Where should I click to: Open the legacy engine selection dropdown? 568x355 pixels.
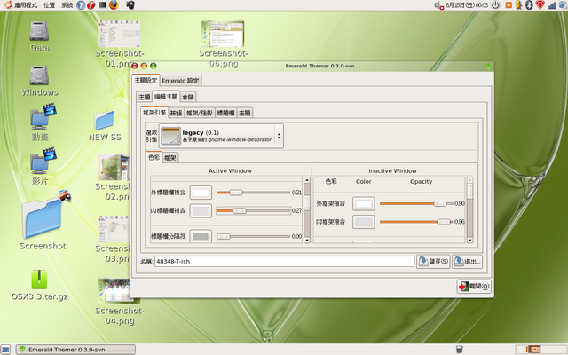(x=221, y=136)
